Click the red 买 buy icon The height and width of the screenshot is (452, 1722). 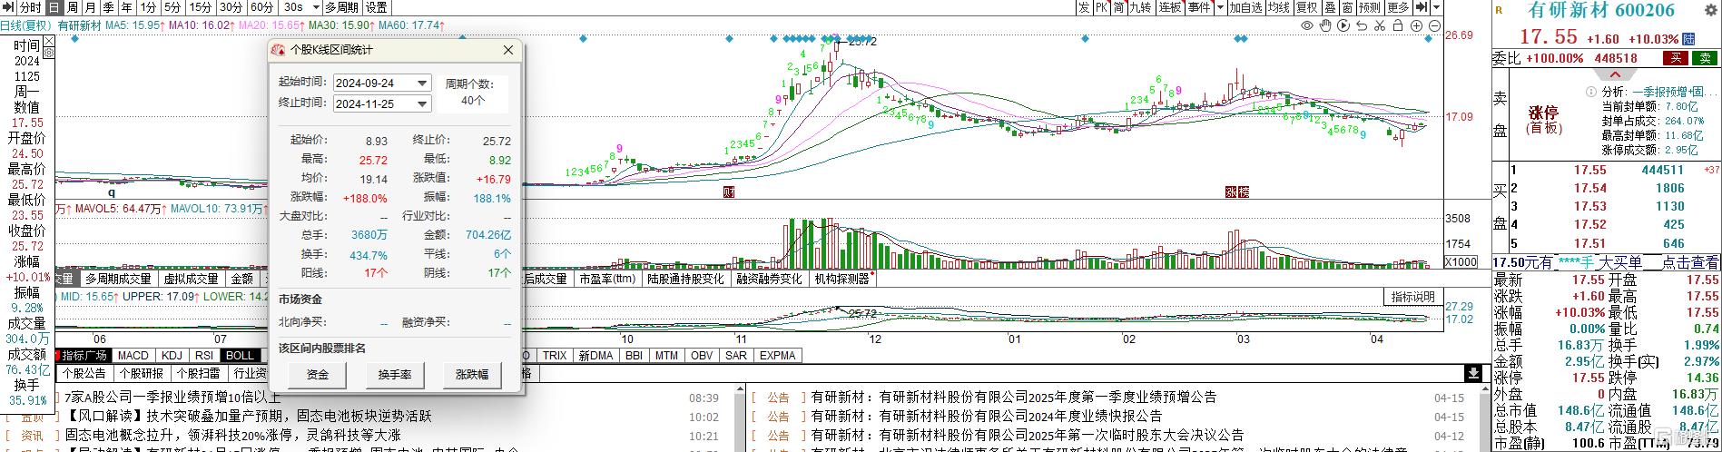pyautogui.click(x=1676, y=58)
